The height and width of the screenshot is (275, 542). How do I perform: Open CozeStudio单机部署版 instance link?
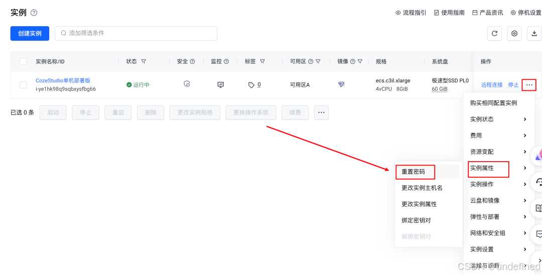(63, 80)
